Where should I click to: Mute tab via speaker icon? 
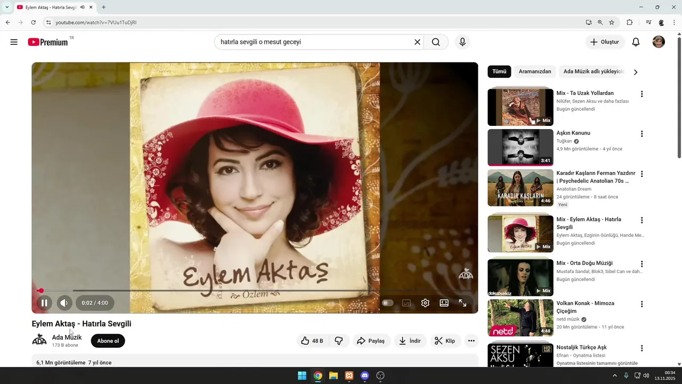[82, 7]
